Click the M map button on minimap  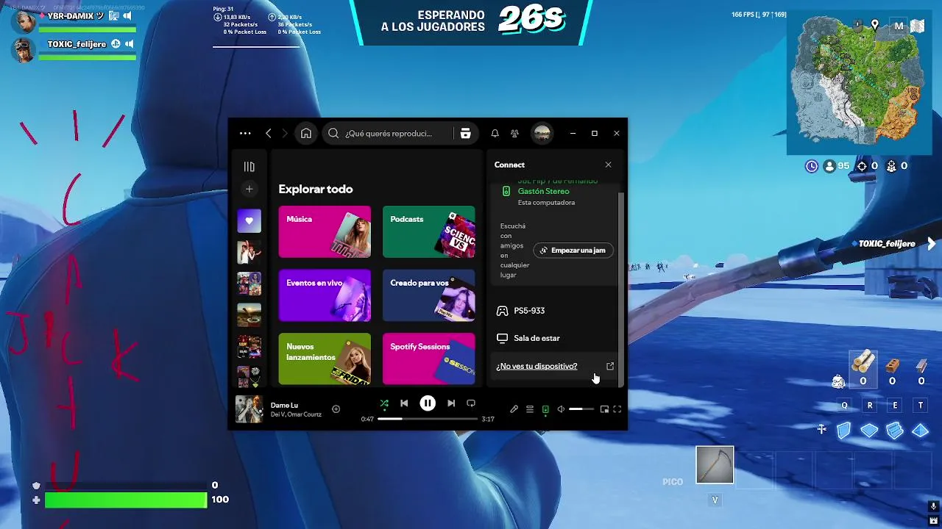click(899, 26)
